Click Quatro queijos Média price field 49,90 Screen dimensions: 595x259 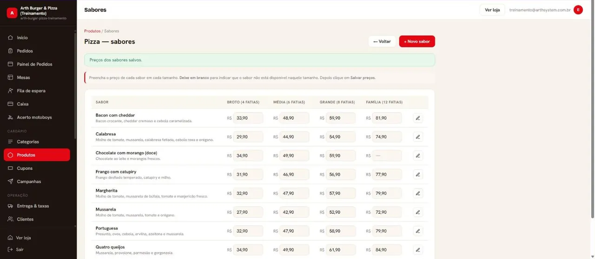point(294,250)
